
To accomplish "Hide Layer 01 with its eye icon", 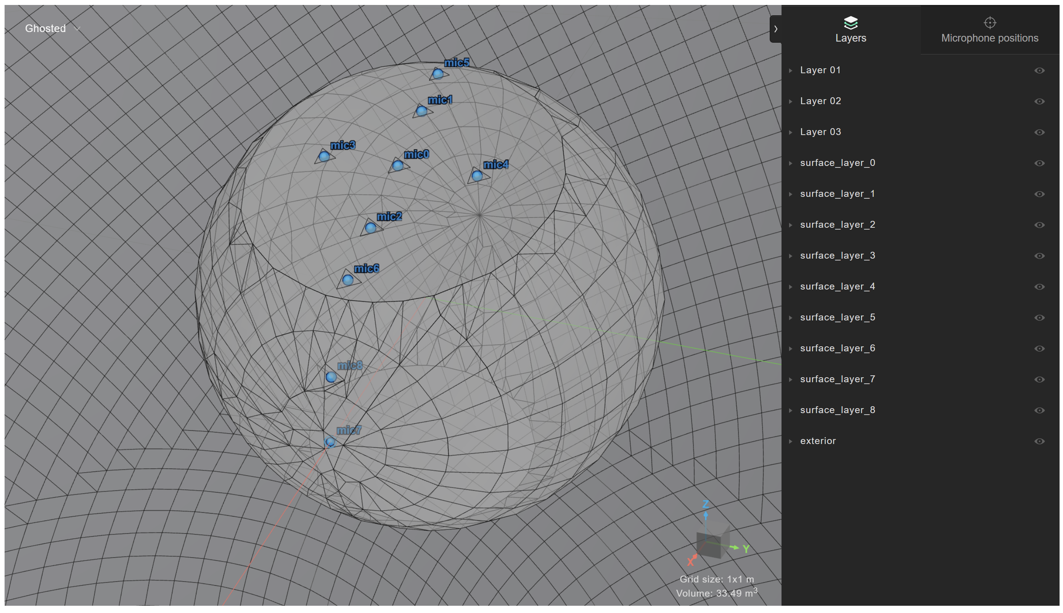I will coord(1039,70).
